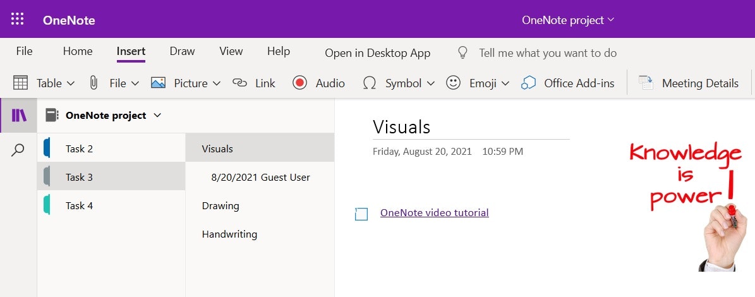Open the Table dropdown arrow

click(71, 83)
